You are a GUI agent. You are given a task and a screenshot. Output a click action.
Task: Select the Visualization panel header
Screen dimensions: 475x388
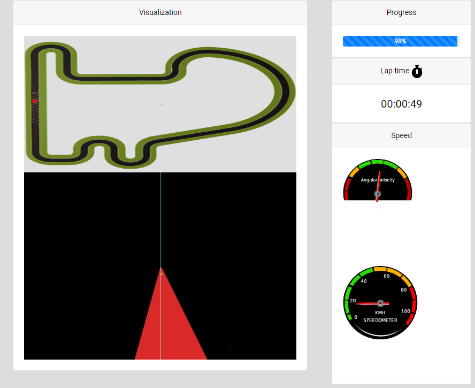(x=160, y=12)
